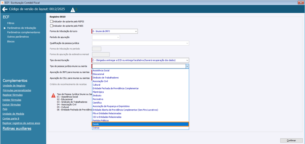This screenshot has width=305, height=144.
Task: Click Replicar registros de outros anos
Action: coord(21,123)
